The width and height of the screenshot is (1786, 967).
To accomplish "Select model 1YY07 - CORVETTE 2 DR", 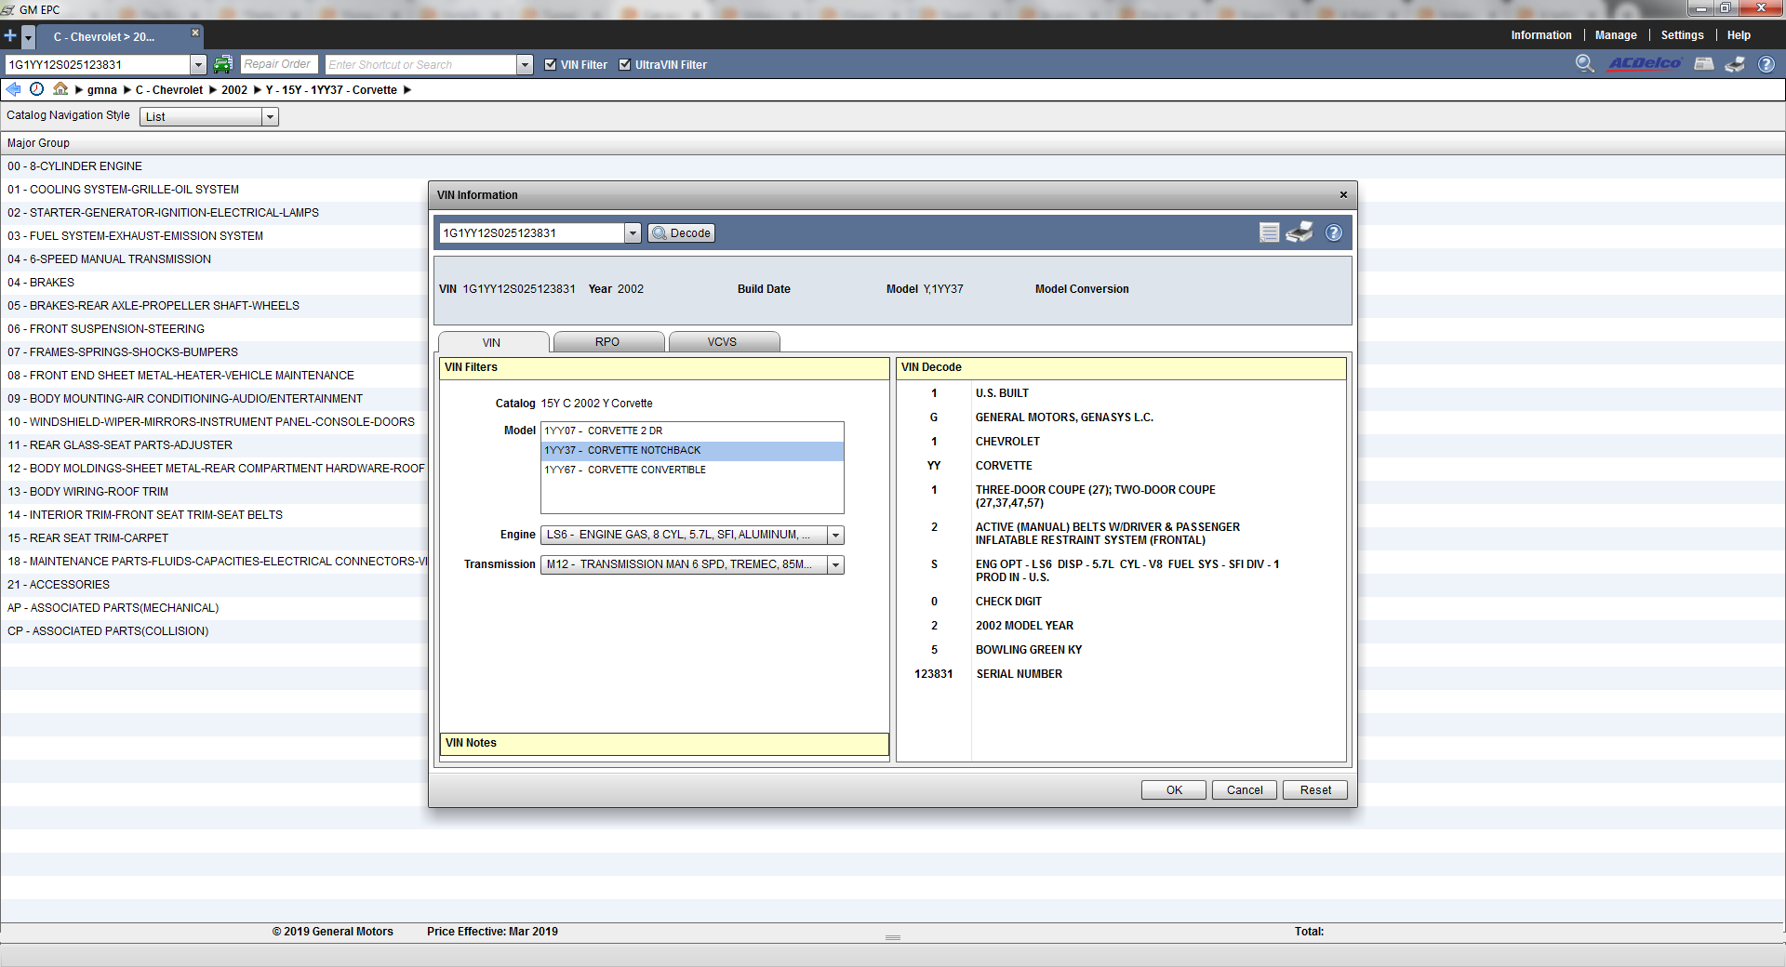I will (692, 431).
